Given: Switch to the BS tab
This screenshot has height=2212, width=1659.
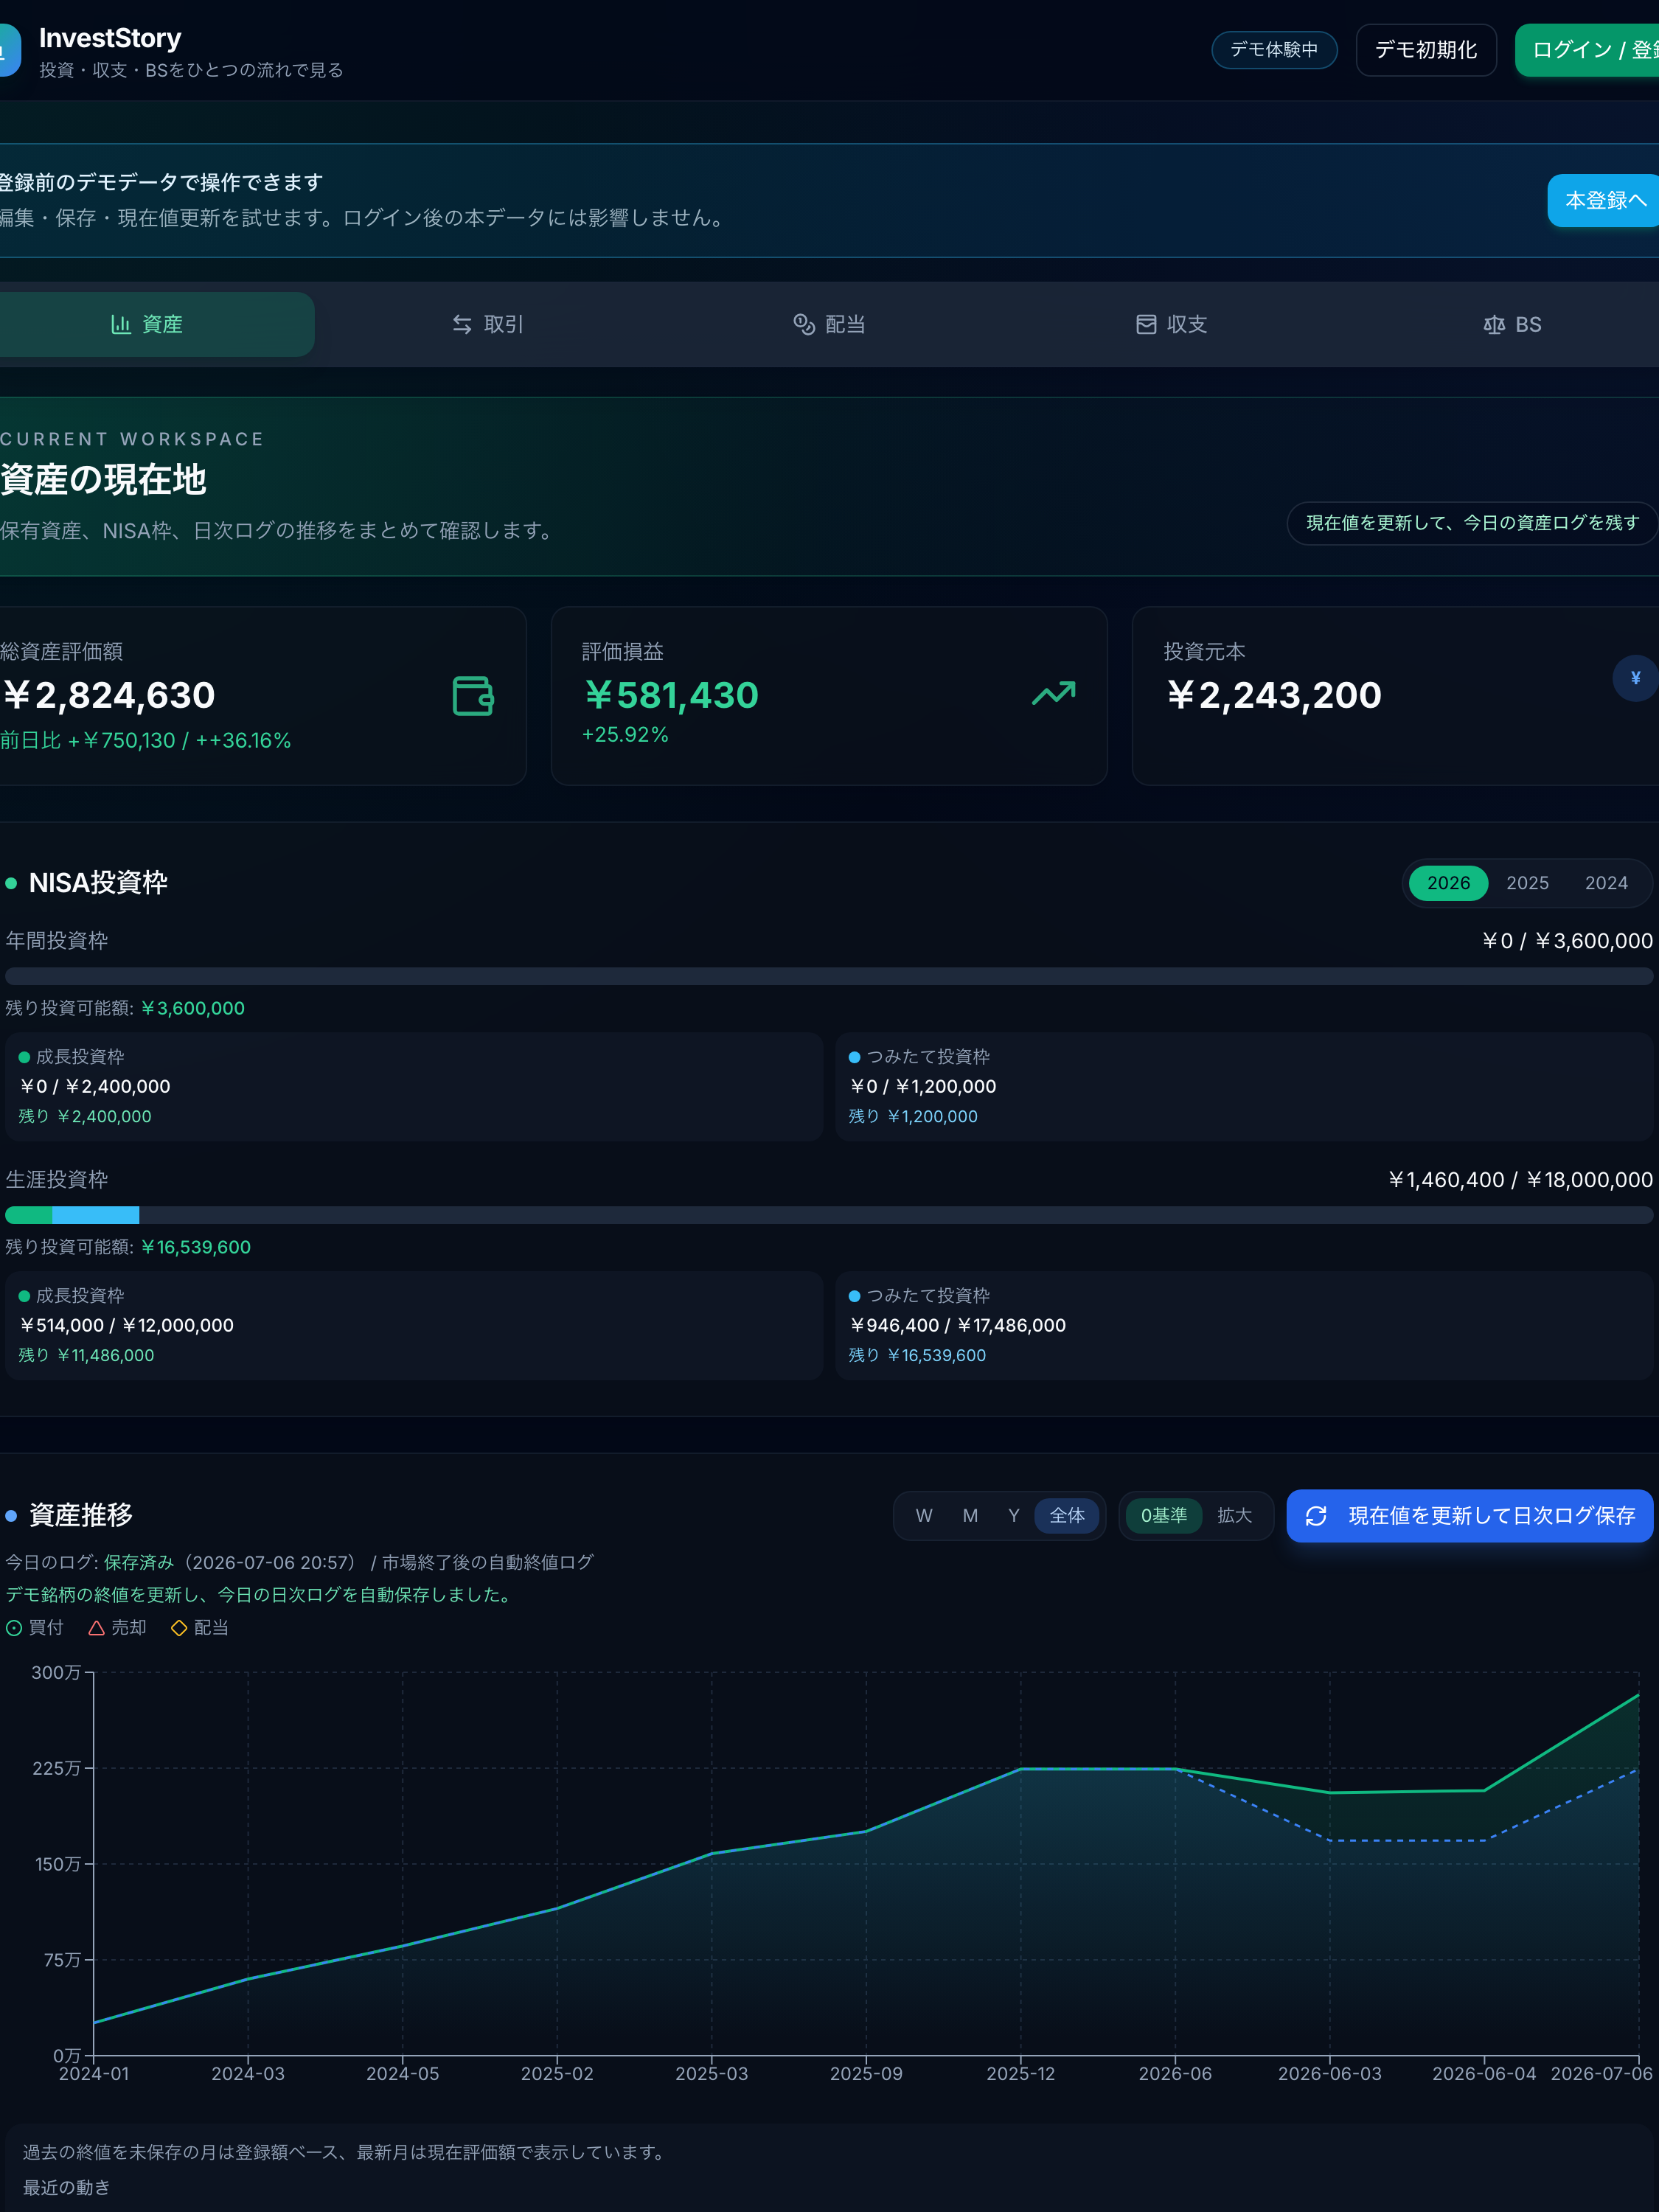Looking at the screenshot, I should click(1512, 324).
